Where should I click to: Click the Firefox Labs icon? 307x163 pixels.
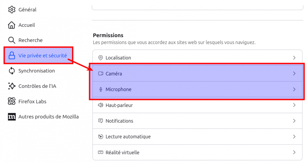12,101
